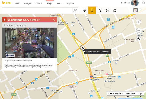
Task: Click the Feedback button
Action: point(130,93)
